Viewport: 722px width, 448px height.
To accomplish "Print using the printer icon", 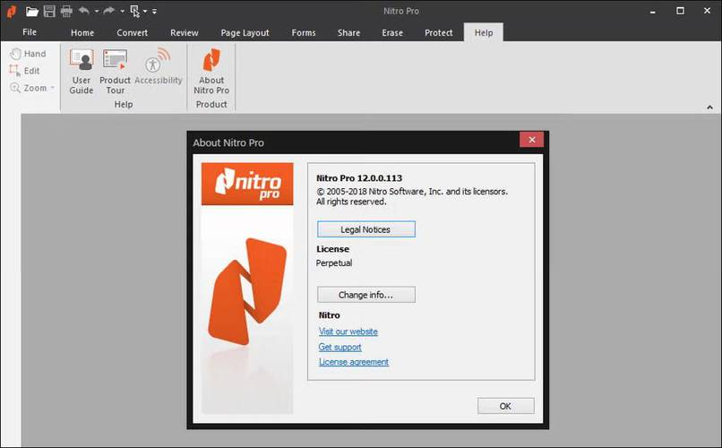I will pos(66,11).
